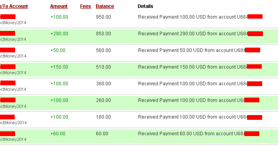Click the 360.00 balance value
The image size is (278, 146).
coord(104,84)
